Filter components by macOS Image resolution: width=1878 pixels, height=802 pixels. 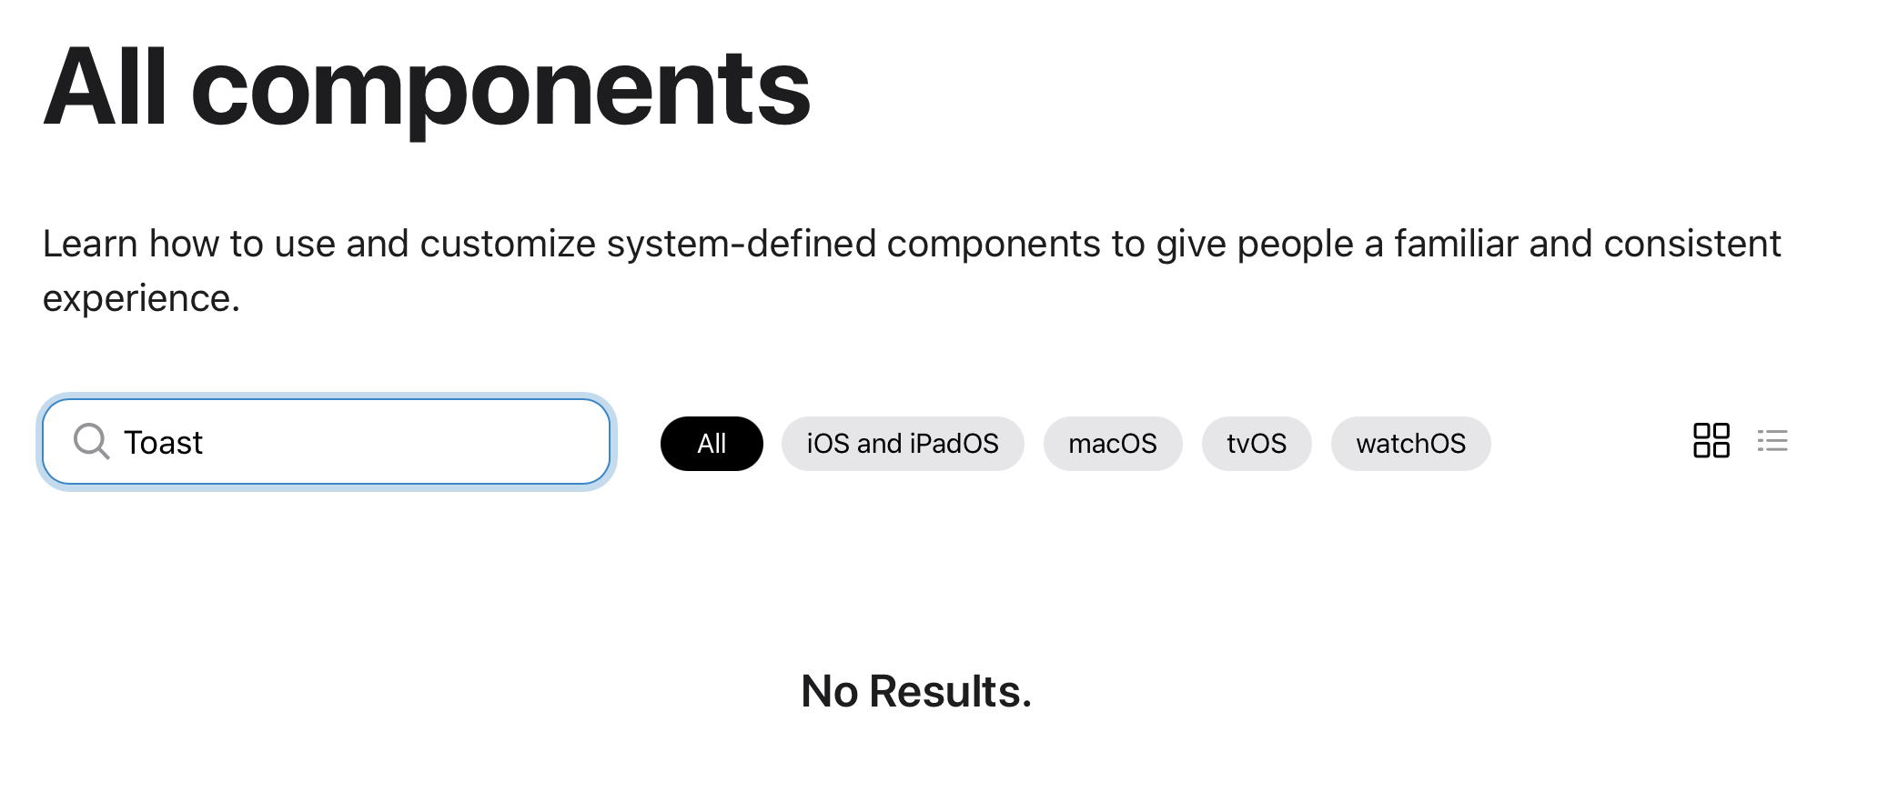(1112, 444)
